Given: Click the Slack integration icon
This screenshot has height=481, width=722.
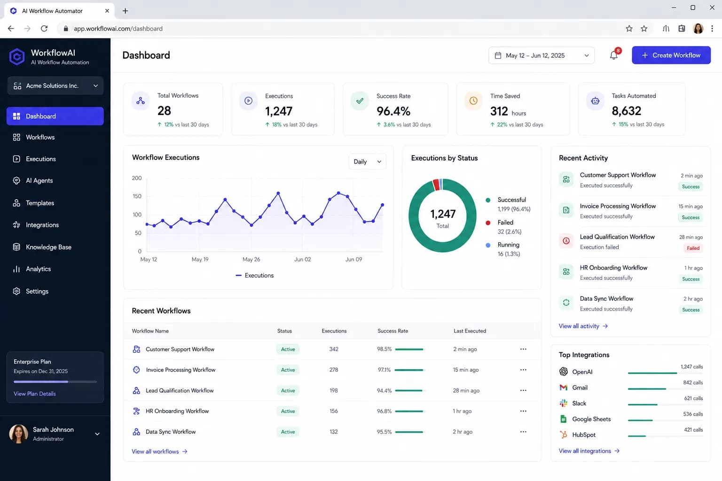Looking at the screenshot, I should click(x=564, y=403).
